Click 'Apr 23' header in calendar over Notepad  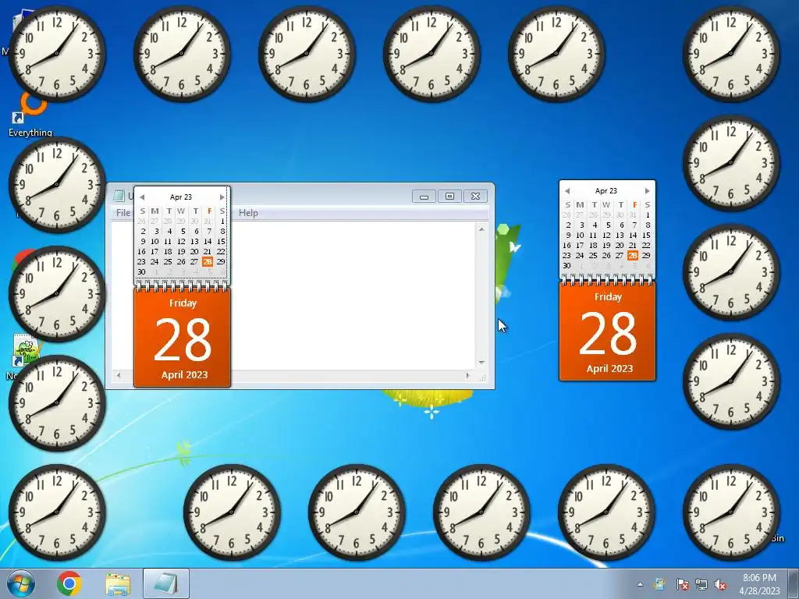pos(181,197)
